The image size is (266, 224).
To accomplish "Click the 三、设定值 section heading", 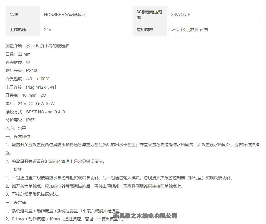I will (x=16, y=203).
